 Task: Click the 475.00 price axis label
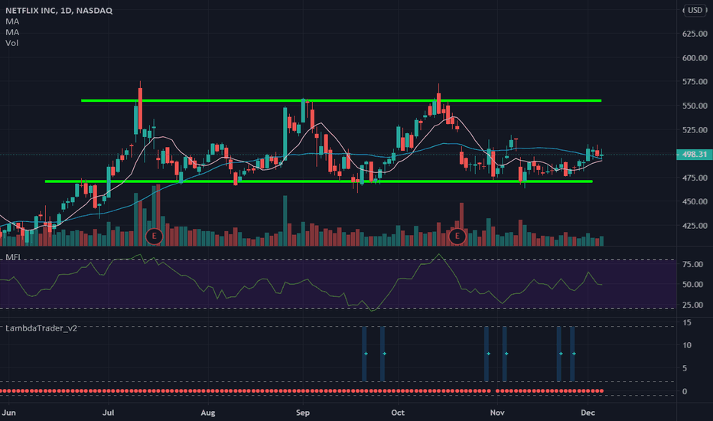point(695,178)
